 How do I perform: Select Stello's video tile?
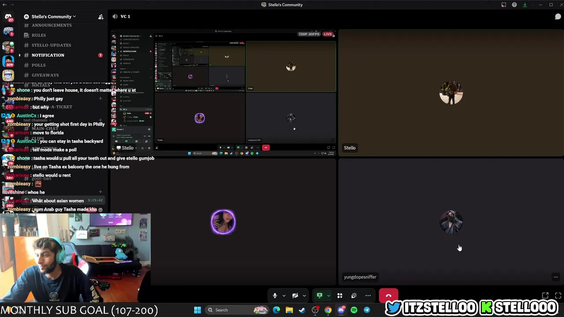[x=451, y=92]
